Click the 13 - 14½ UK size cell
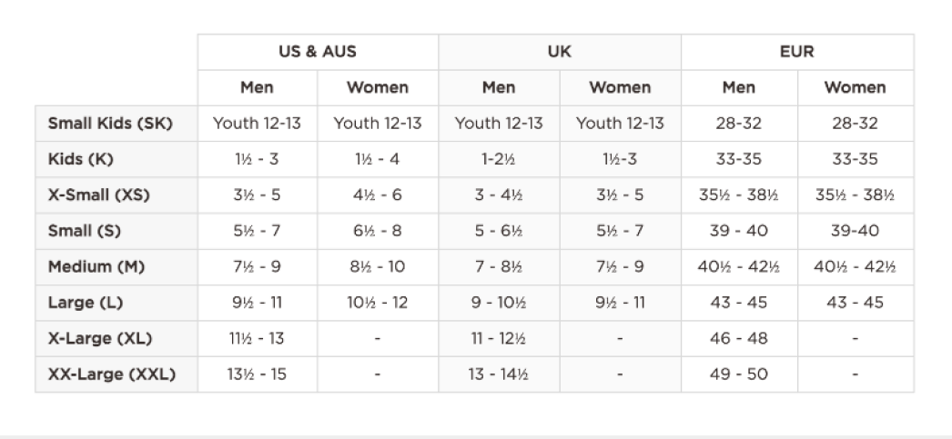Viewport: 952px width, 439px height. (498, 374)
